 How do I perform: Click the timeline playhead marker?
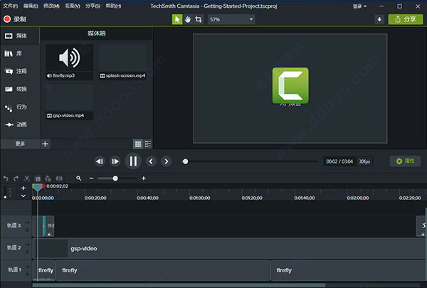click(x=38, y=187)
